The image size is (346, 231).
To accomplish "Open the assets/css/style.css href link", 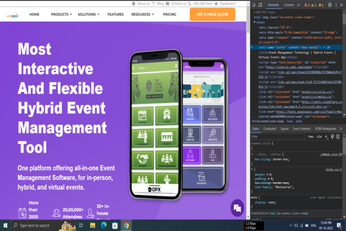I will (316, 92).
